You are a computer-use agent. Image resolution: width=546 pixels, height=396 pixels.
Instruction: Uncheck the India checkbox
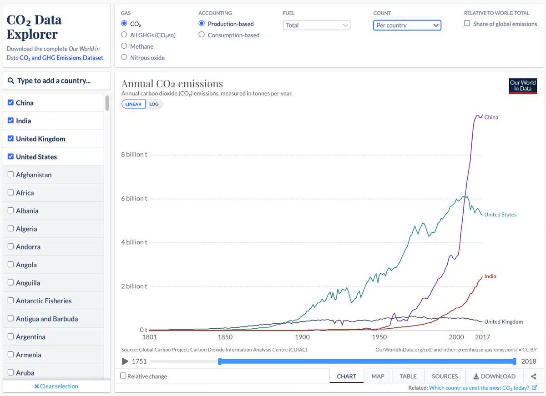click(11, 120)
